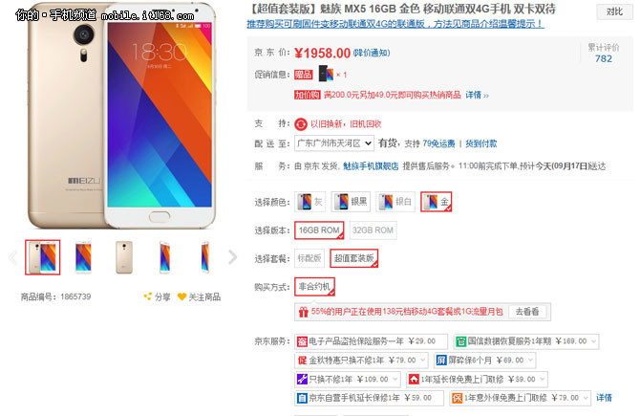This screenshot has height=416, width=640.
Task: Click the trade-in recycle icon
Action: tap(301, 123)
